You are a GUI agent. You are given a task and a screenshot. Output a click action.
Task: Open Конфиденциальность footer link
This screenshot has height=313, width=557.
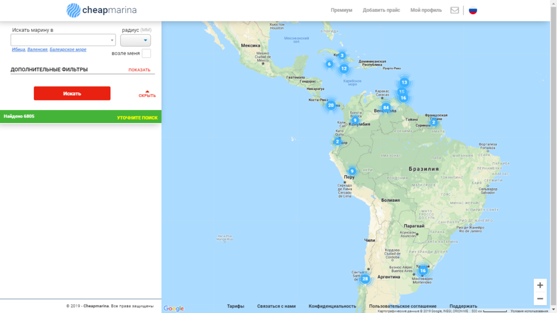pos(332,306)
